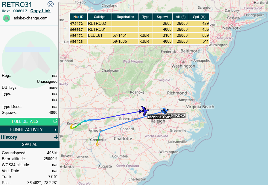Click the Groundspeed 405 kt value
268x185 pixels.
click(52, 153)
